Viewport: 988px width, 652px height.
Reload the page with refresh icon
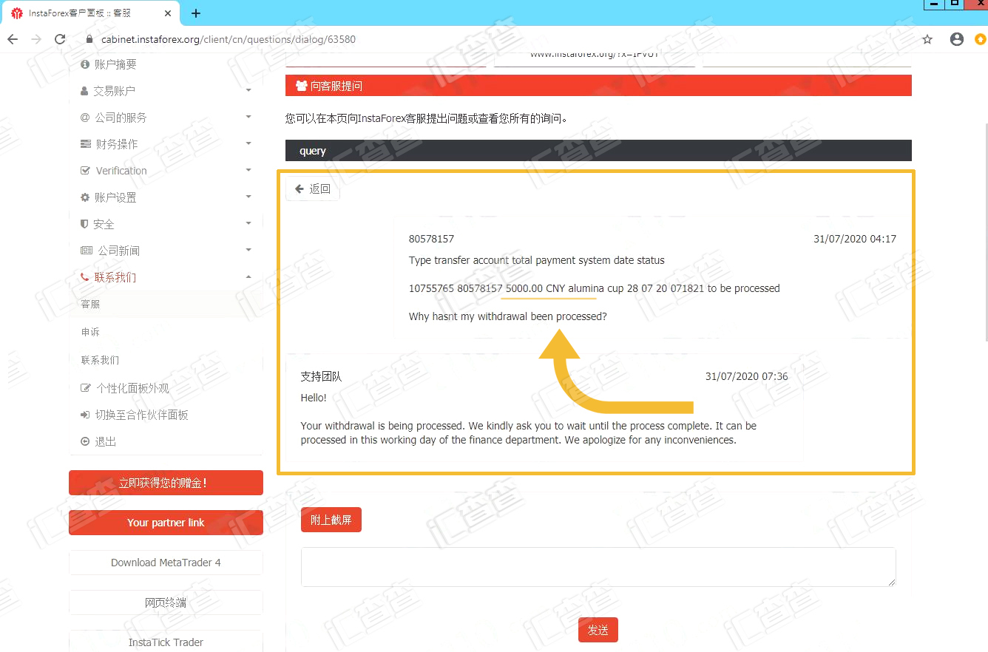click(60, 39)
